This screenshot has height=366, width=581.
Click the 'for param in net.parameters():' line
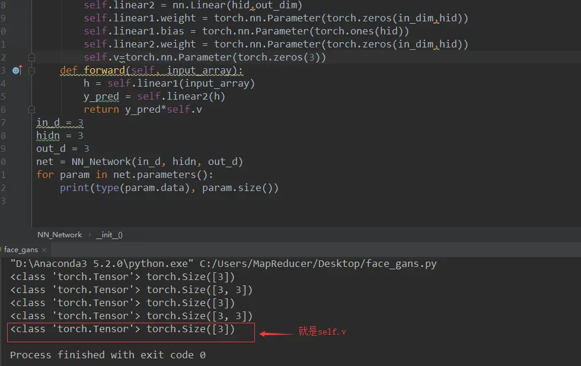[124, 174]
